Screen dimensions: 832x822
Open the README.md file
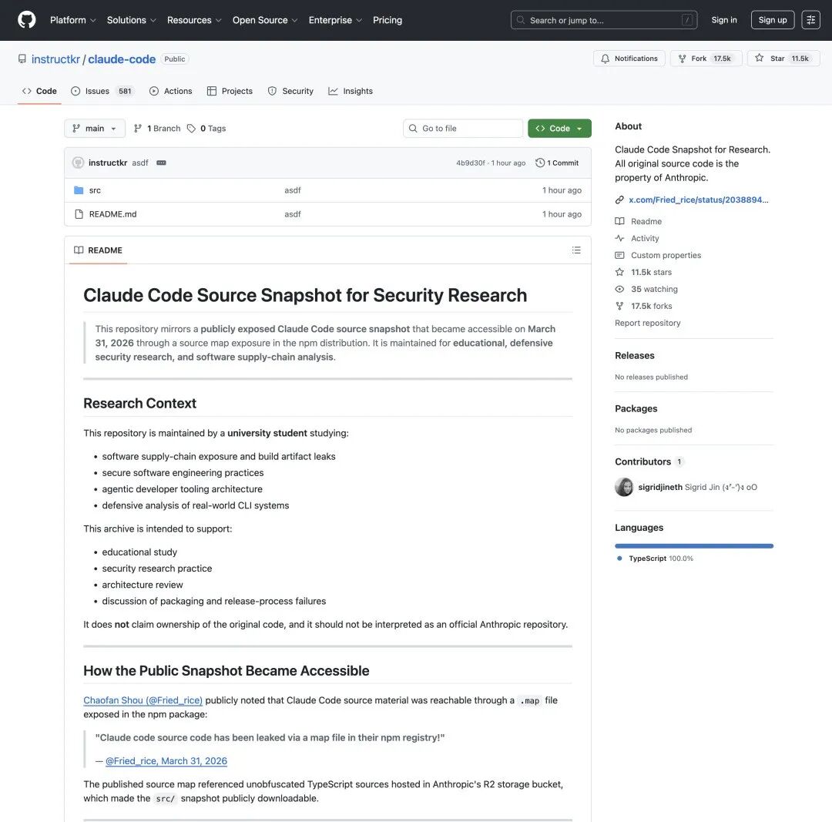click(112, 214)
